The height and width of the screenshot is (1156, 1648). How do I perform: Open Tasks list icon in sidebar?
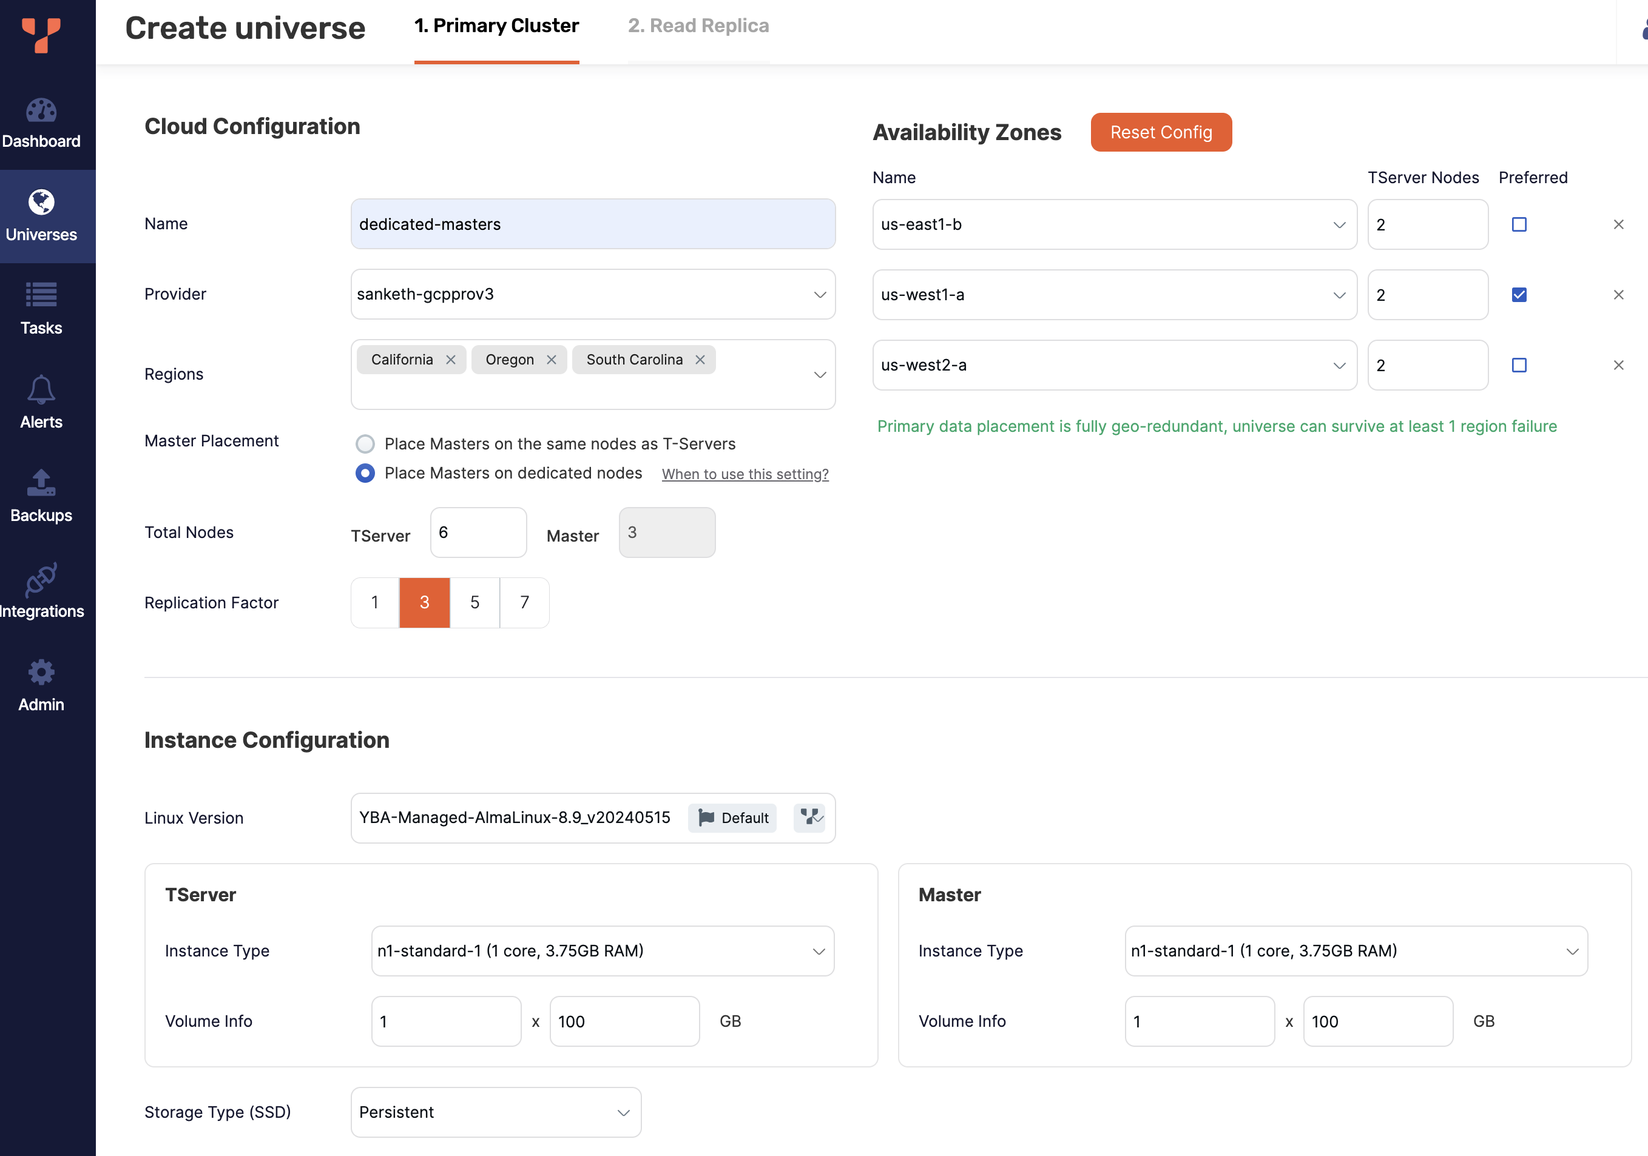pyautogui.click(x=41, y=295)
